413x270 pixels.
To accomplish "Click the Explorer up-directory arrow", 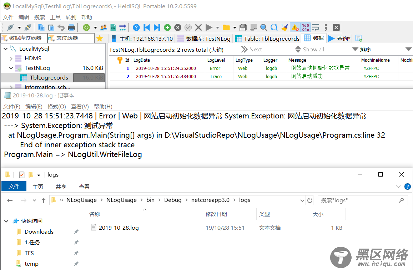I will point(44,200).
